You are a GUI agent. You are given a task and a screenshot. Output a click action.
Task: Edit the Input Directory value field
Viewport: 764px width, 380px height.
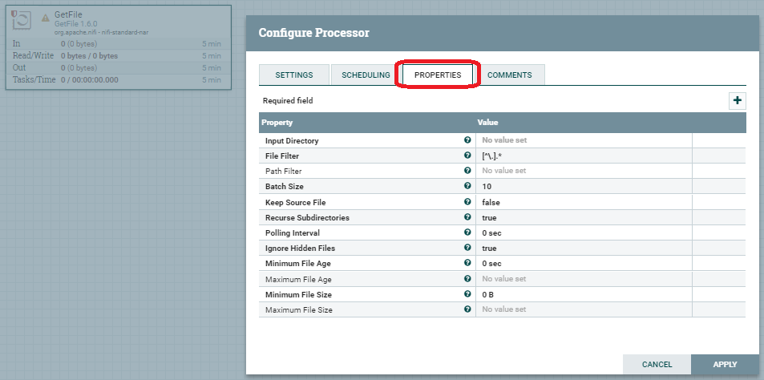tap(584, 140)
